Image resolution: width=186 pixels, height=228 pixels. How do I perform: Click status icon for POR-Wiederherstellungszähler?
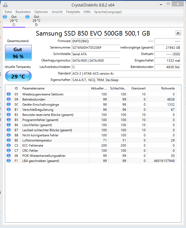9,156
